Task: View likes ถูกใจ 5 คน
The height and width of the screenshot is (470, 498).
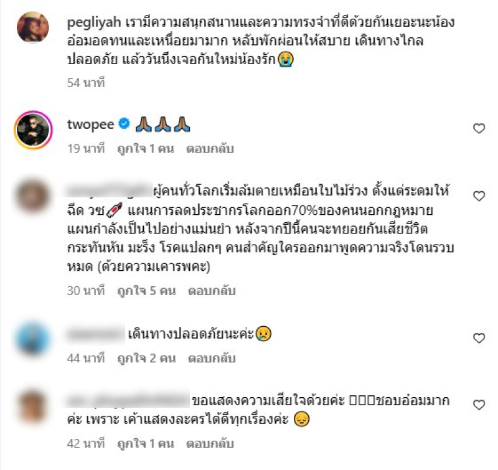Action: pyautogui.click(x=146, y=291)
